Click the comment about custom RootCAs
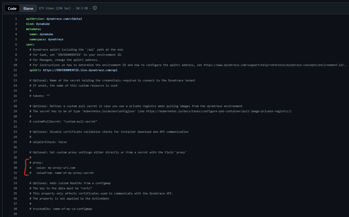Viewport: 349px width, 217px height. [x=70, y=183]
